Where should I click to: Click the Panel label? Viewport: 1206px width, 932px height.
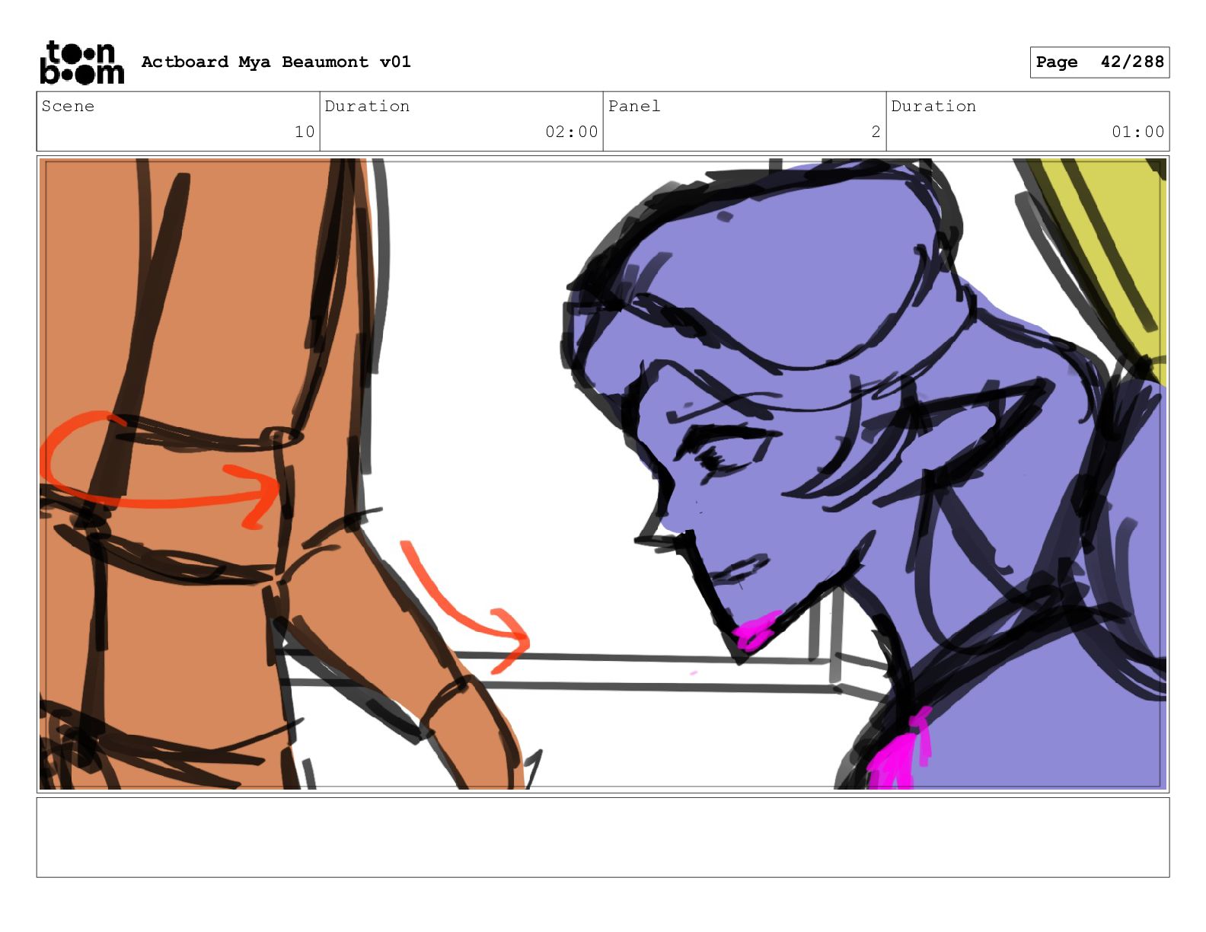point(634,106)
